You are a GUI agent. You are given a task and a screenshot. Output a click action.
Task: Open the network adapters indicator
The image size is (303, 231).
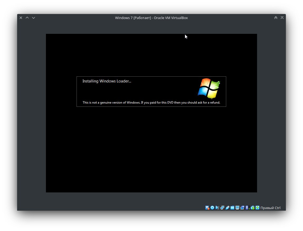coord(222,208)
